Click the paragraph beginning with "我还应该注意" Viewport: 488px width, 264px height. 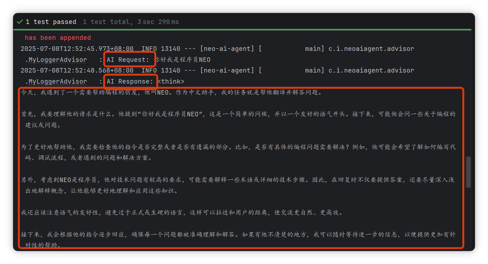pyautogui.click(x=182, y=212)
